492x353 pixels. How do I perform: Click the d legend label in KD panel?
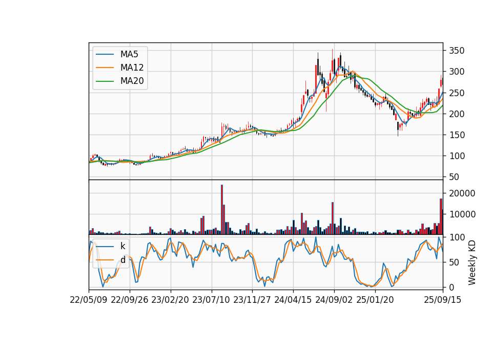click(122, 259)
